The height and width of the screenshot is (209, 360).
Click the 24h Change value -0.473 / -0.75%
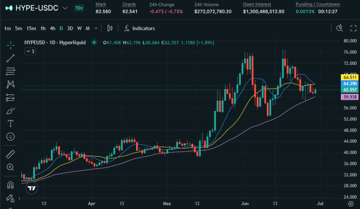[166, 12]
